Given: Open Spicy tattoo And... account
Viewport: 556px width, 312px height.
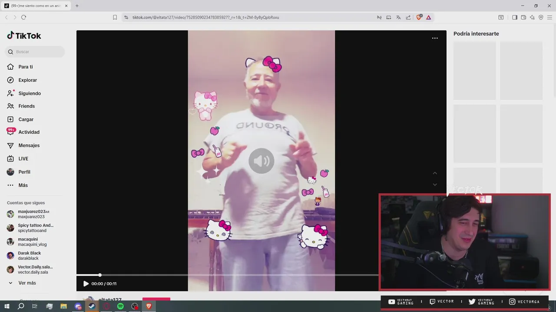Looking at the screenshot, I should tap(30, 228).
